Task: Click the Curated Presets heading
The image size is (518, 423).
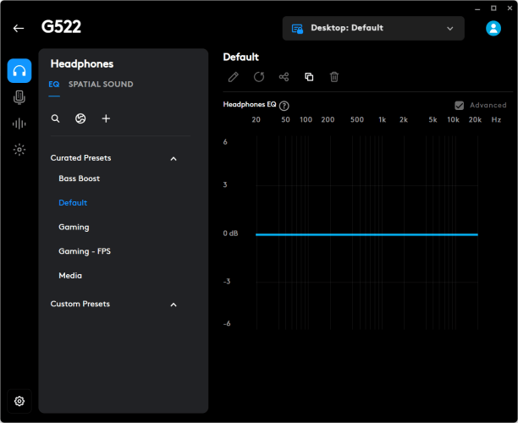Action: click(x=80, y=158)
